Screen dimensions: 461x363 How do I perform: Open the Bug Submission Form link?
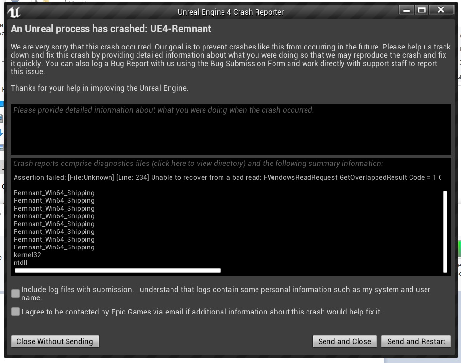(247, 64)
